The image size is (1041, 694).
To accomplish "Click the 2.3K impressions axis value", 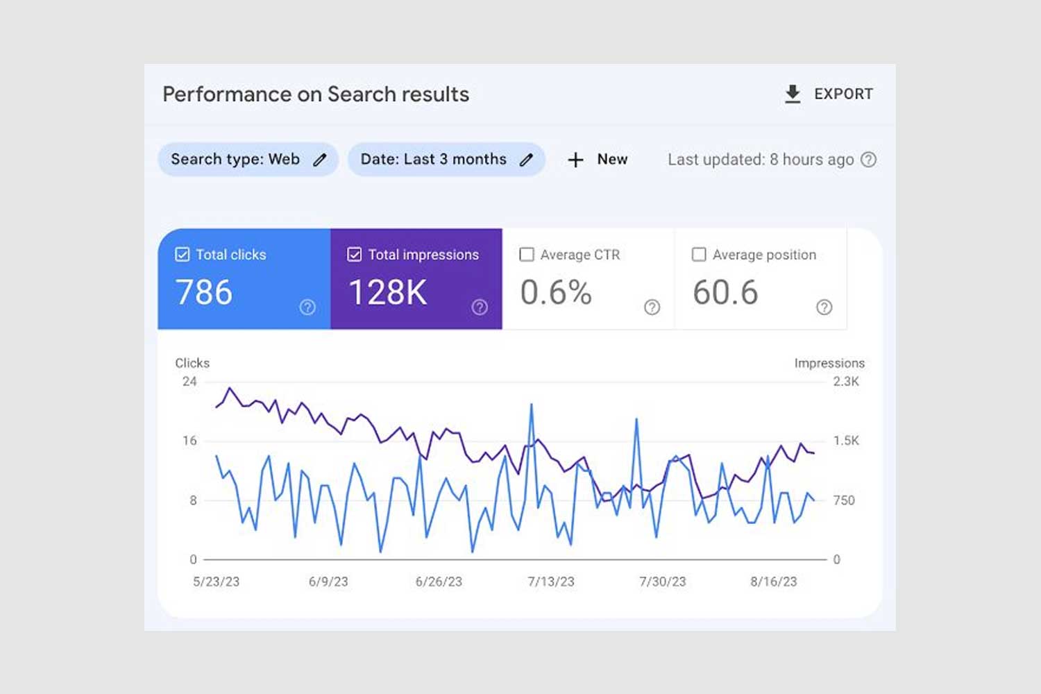I will pos(846,382).
